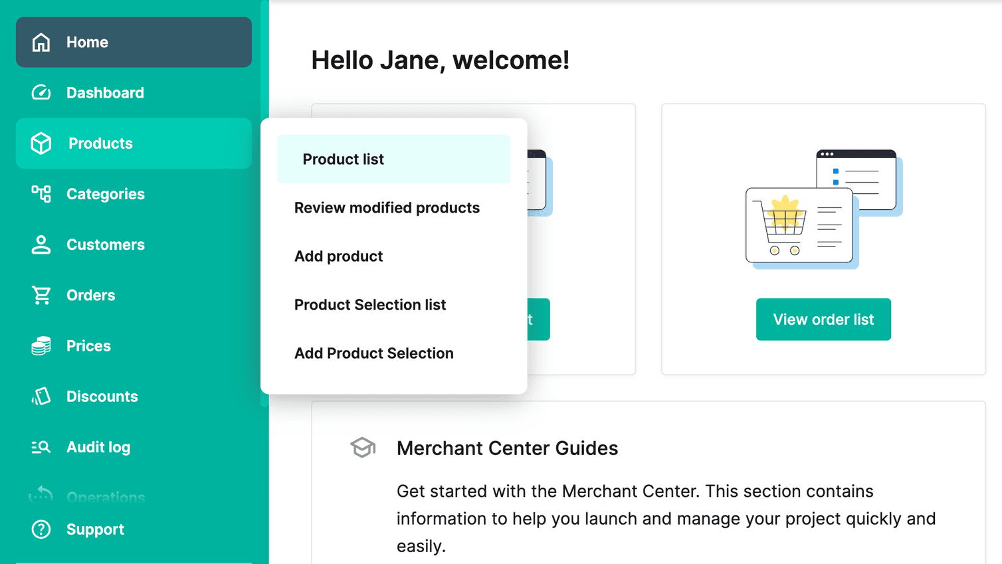Select the Dashboard gauge icon
Viewport: 1002px width, 564px height.
tap(41, 92)
